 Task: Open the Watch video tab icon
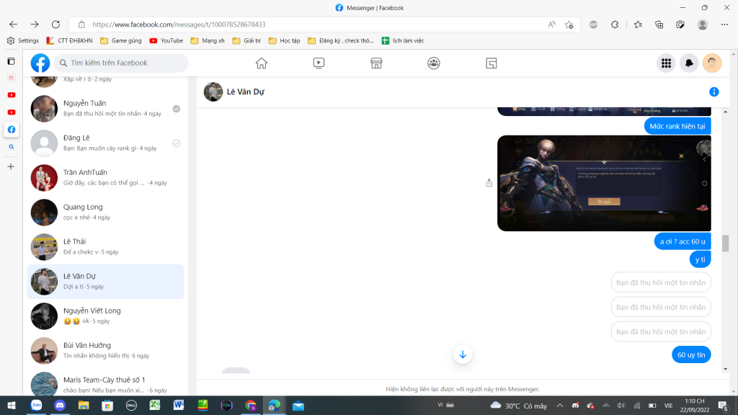319,63
